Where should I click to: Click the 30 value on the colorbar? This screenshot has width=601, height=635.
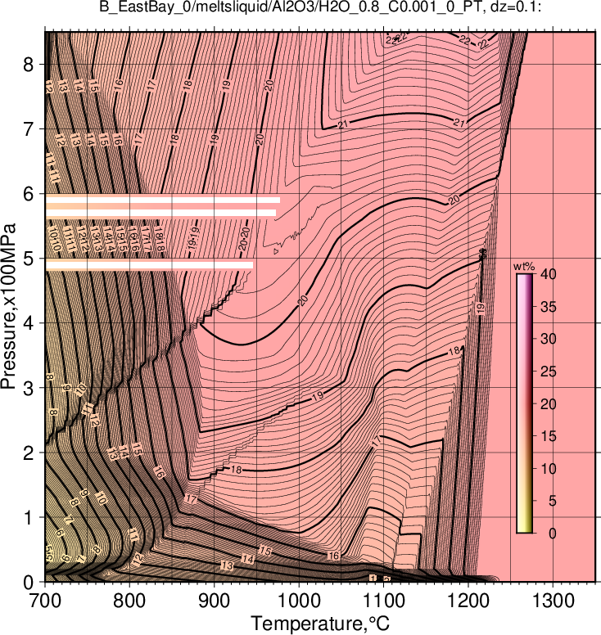pos(549,339)
